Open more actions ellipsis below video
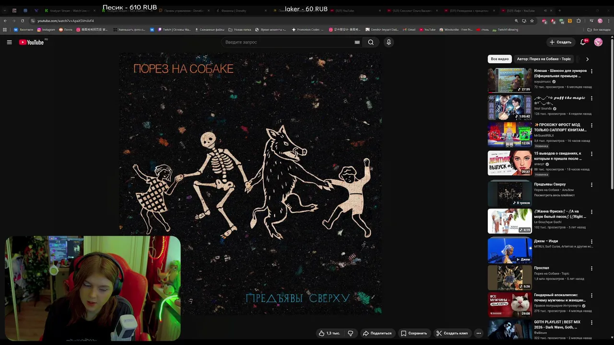This screenshot has height=345, width=614. point(478,333)
